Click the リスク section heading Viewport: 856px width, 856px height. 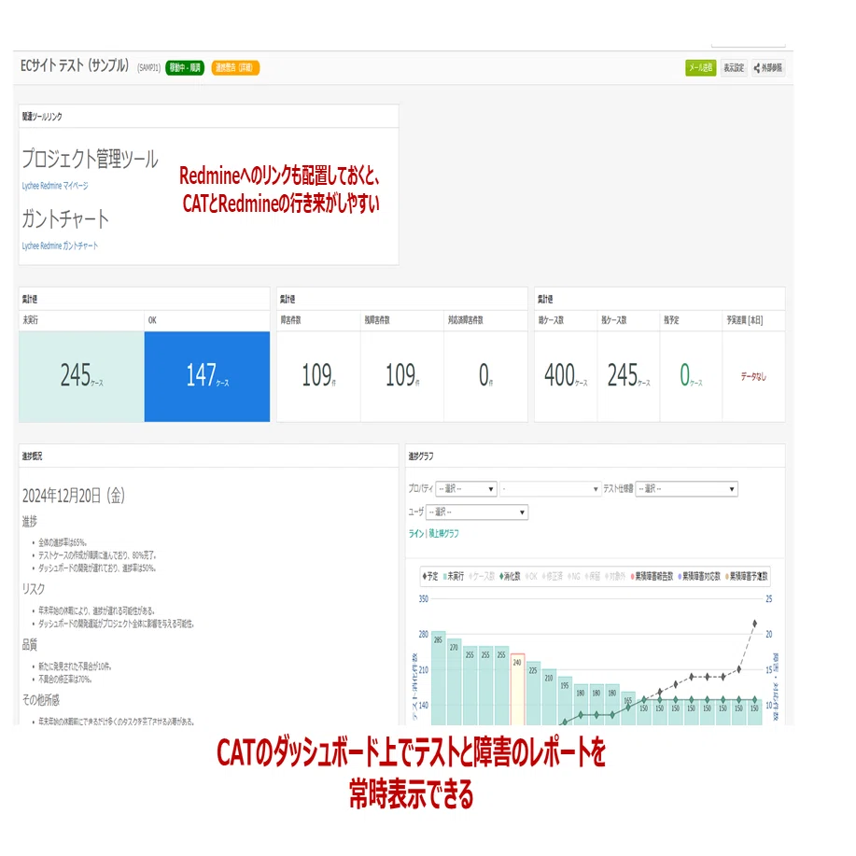pos(34,589)
